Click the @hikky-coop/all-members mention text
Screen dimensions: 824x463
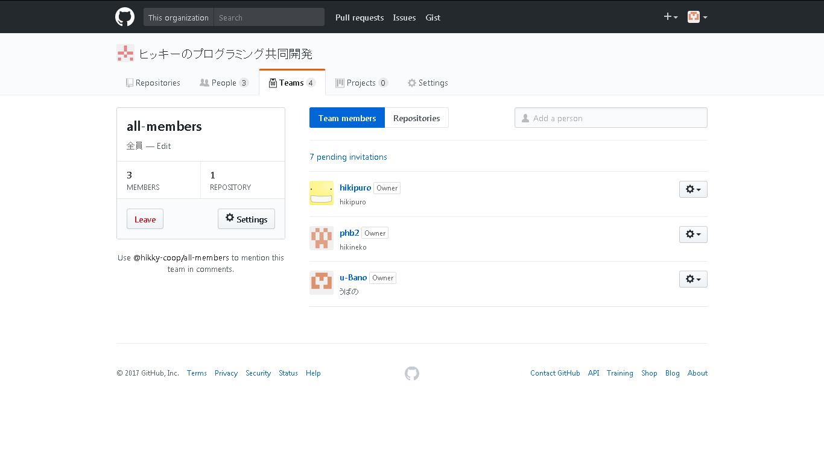tap(181, 257)
